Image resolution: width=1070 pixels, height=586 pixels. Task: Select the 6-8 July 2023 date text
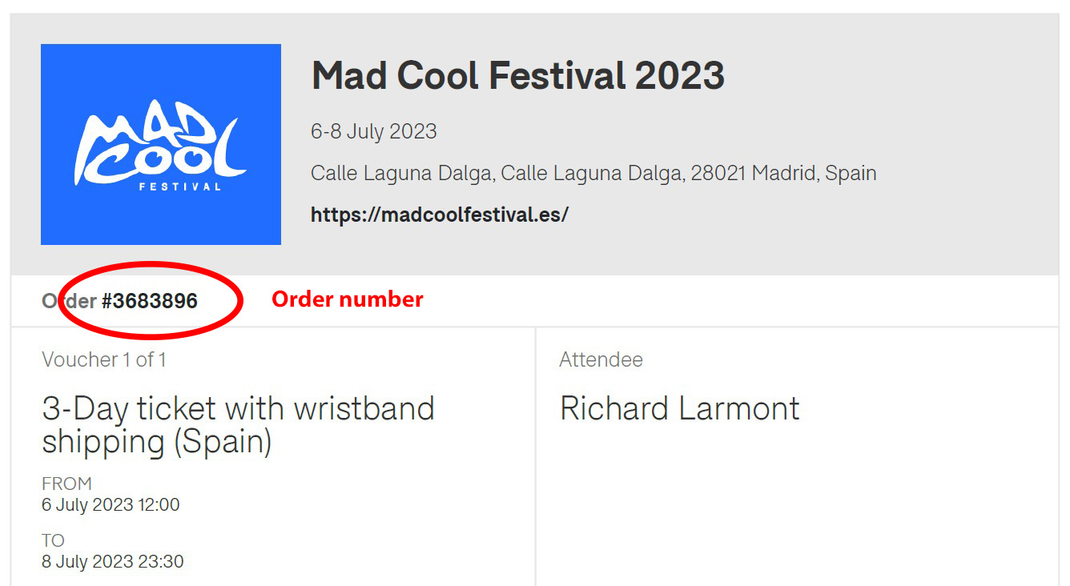374,131
